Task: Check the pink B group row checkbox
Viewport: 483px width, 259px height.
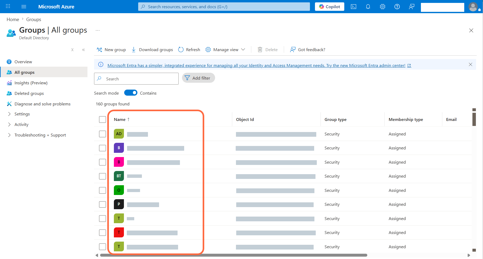Action: (x=103, y=162)
